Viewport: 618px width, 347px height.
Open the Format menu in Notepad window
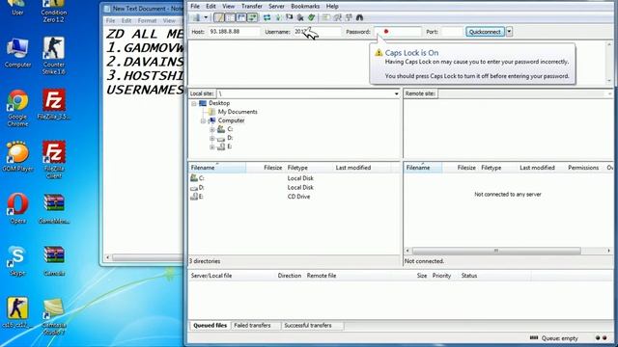(147, 20)
